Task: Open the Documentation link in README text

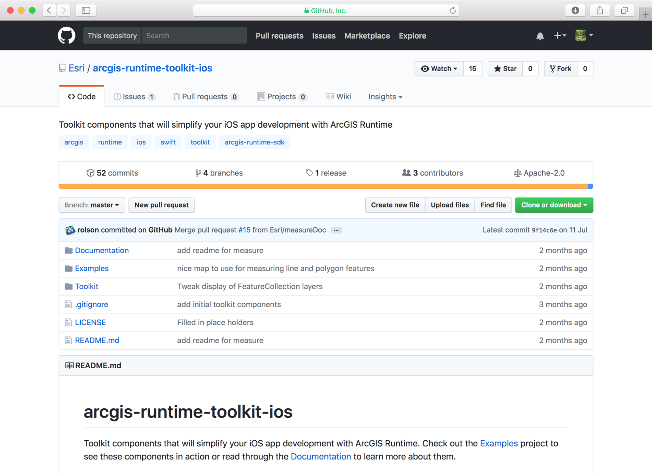Action: (x=321, y=456)
